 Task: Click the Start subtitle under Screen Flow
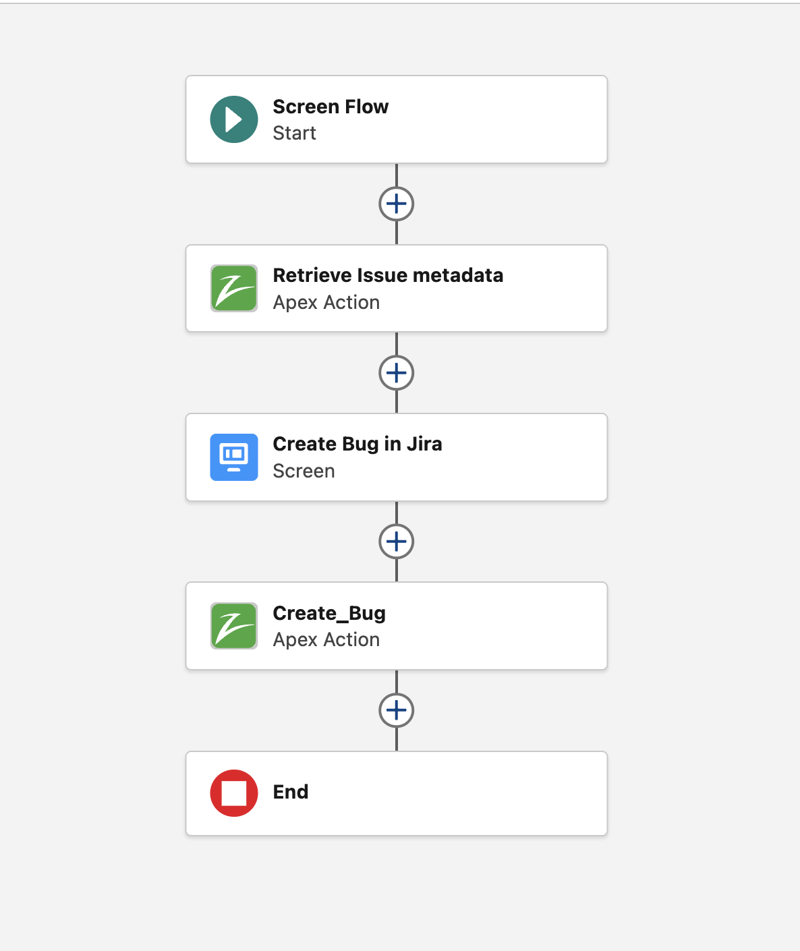pos(294,134)
